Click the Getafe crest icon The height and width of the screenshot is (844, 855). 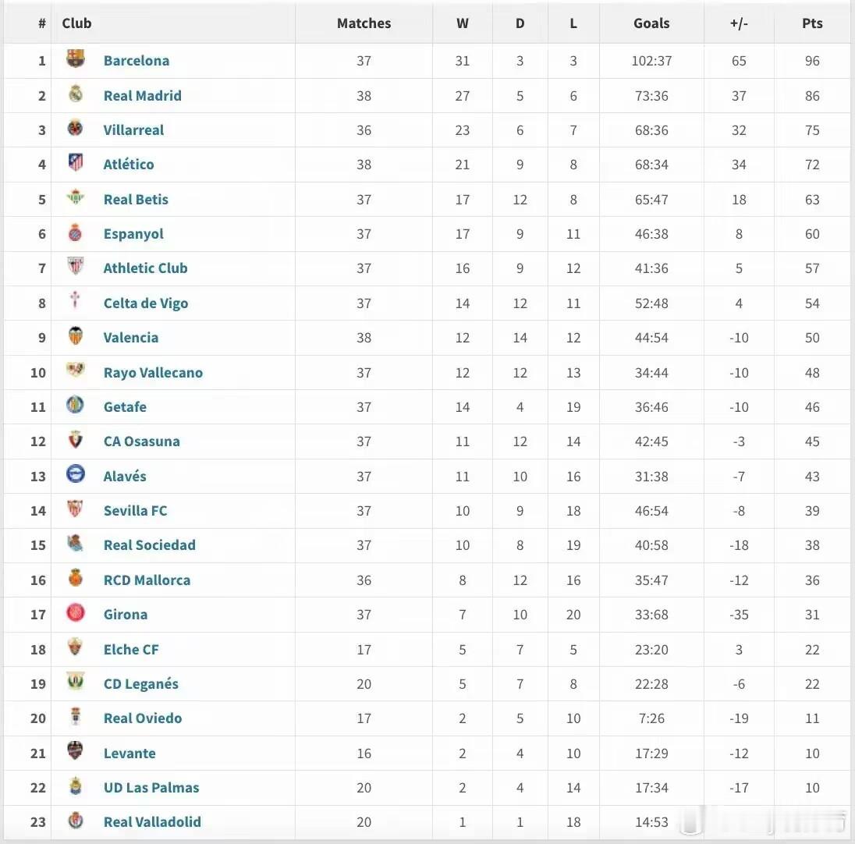[x=76, y=405]
